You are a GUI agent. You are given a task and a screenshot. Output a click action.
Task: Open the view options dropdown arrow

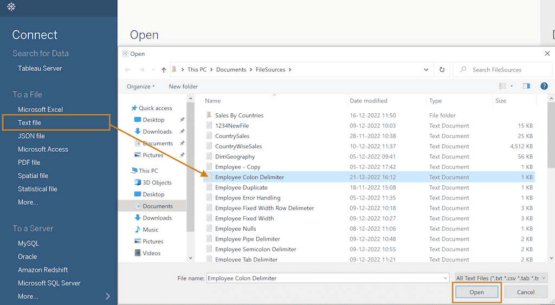click(x=512, y=86)
